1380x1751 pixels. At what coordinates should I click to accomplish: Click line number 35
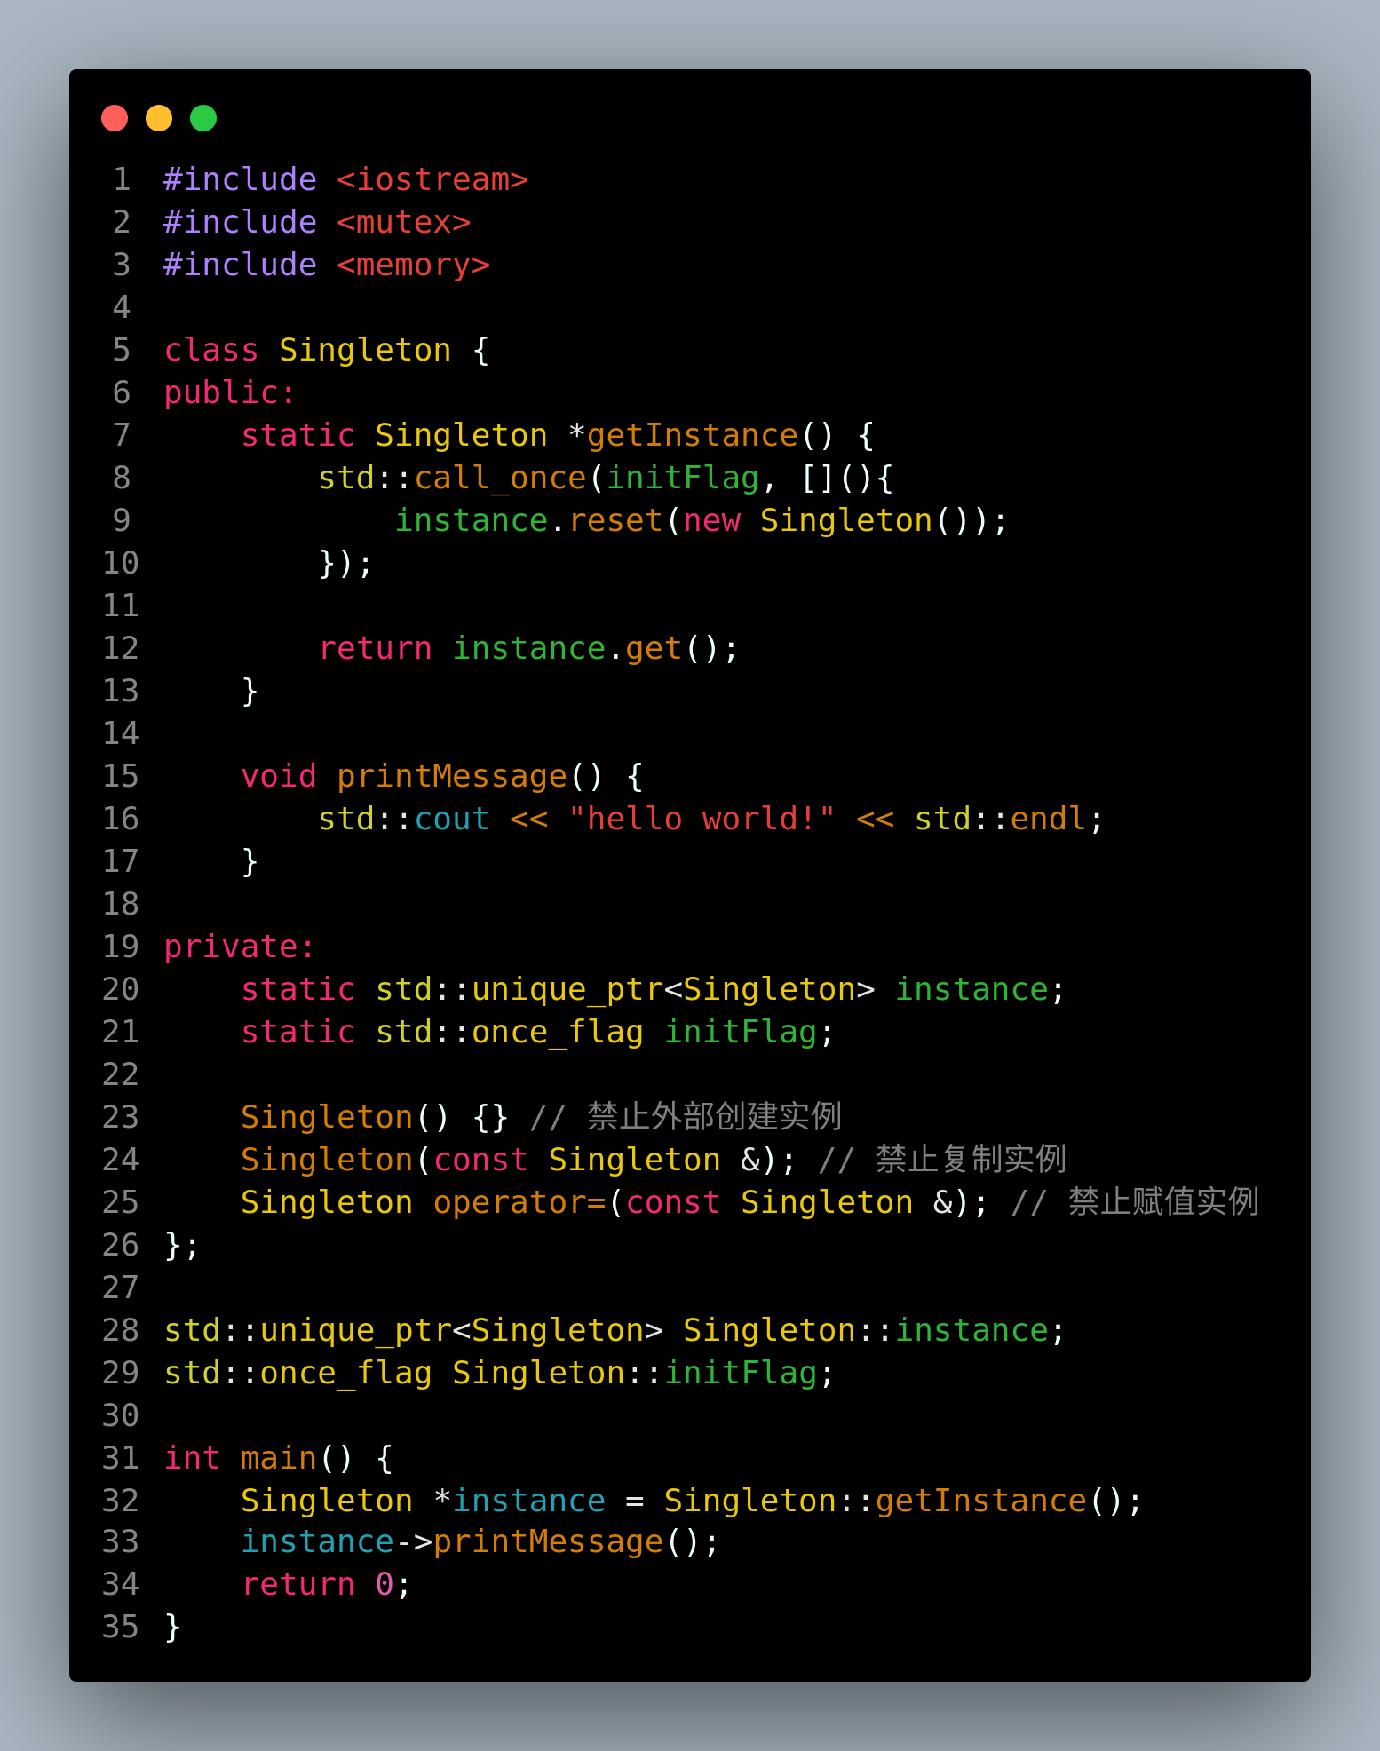coord(121,1627)
